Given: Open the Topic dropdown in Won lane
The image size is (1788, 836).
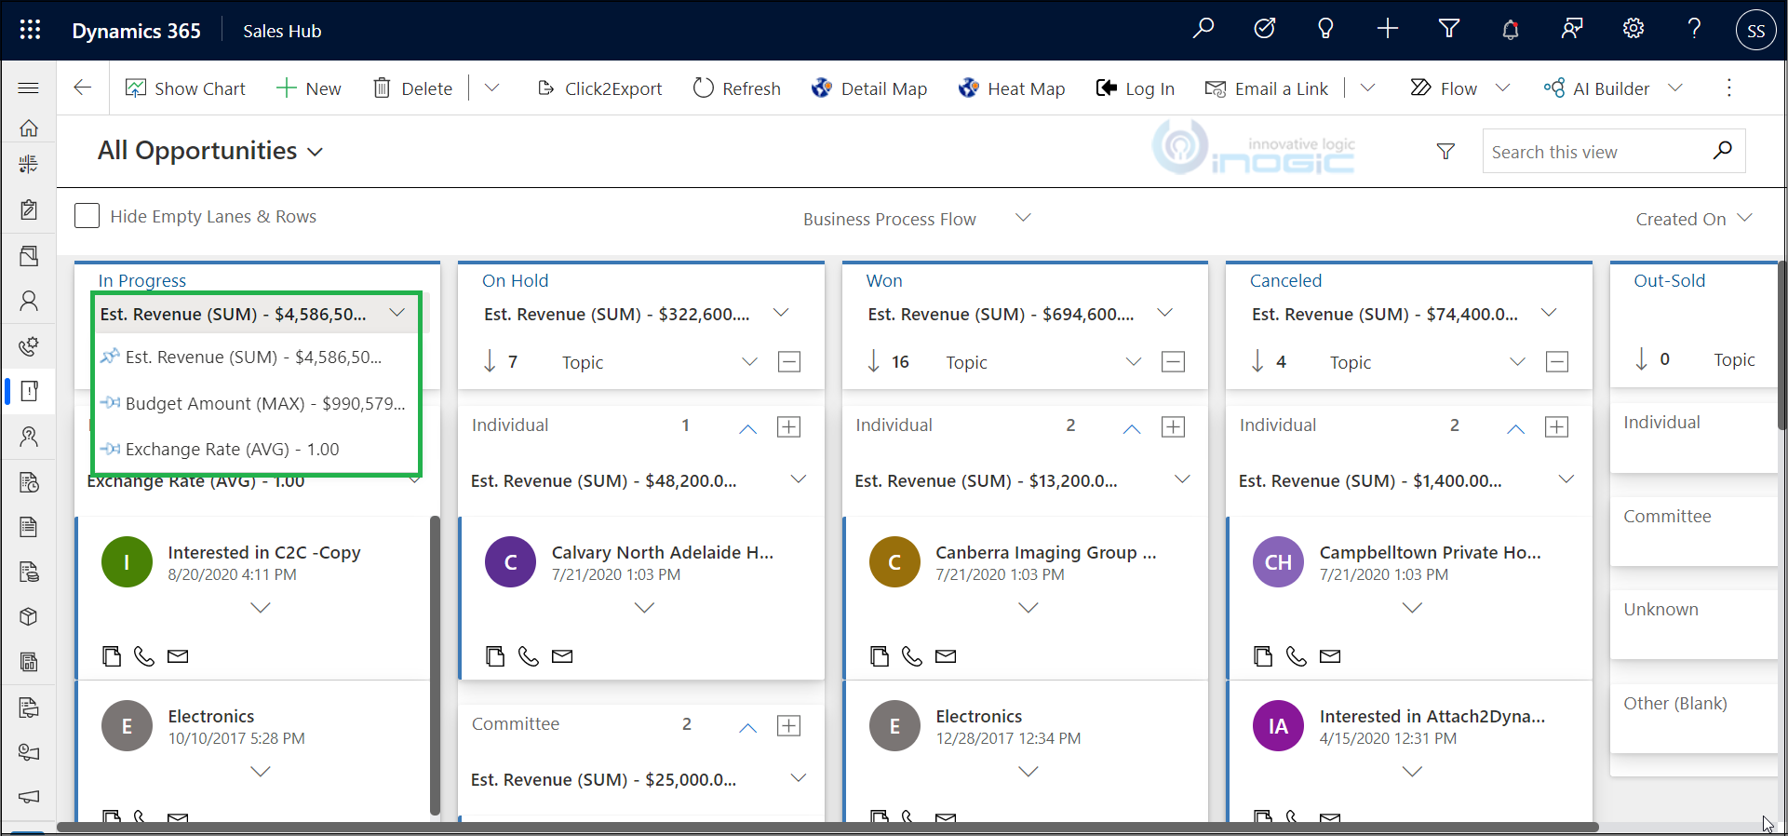Looking at the screenshot, I should click(x=1133, y=361).
